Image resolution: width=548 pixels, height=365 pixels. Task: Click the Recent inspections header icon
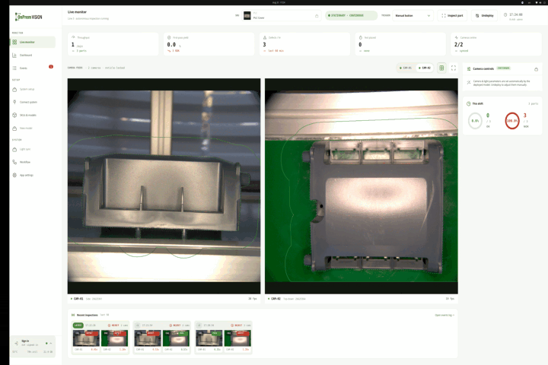click(x=73, y=315)
